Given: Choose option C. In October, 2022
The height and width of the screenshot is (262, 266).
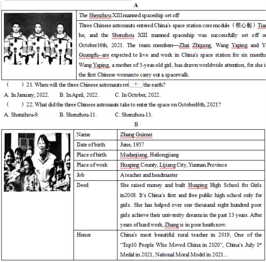Looking at the screenshot, I should click(x=138, y=95).
